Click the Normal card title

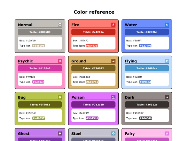[x=25, y=25]
